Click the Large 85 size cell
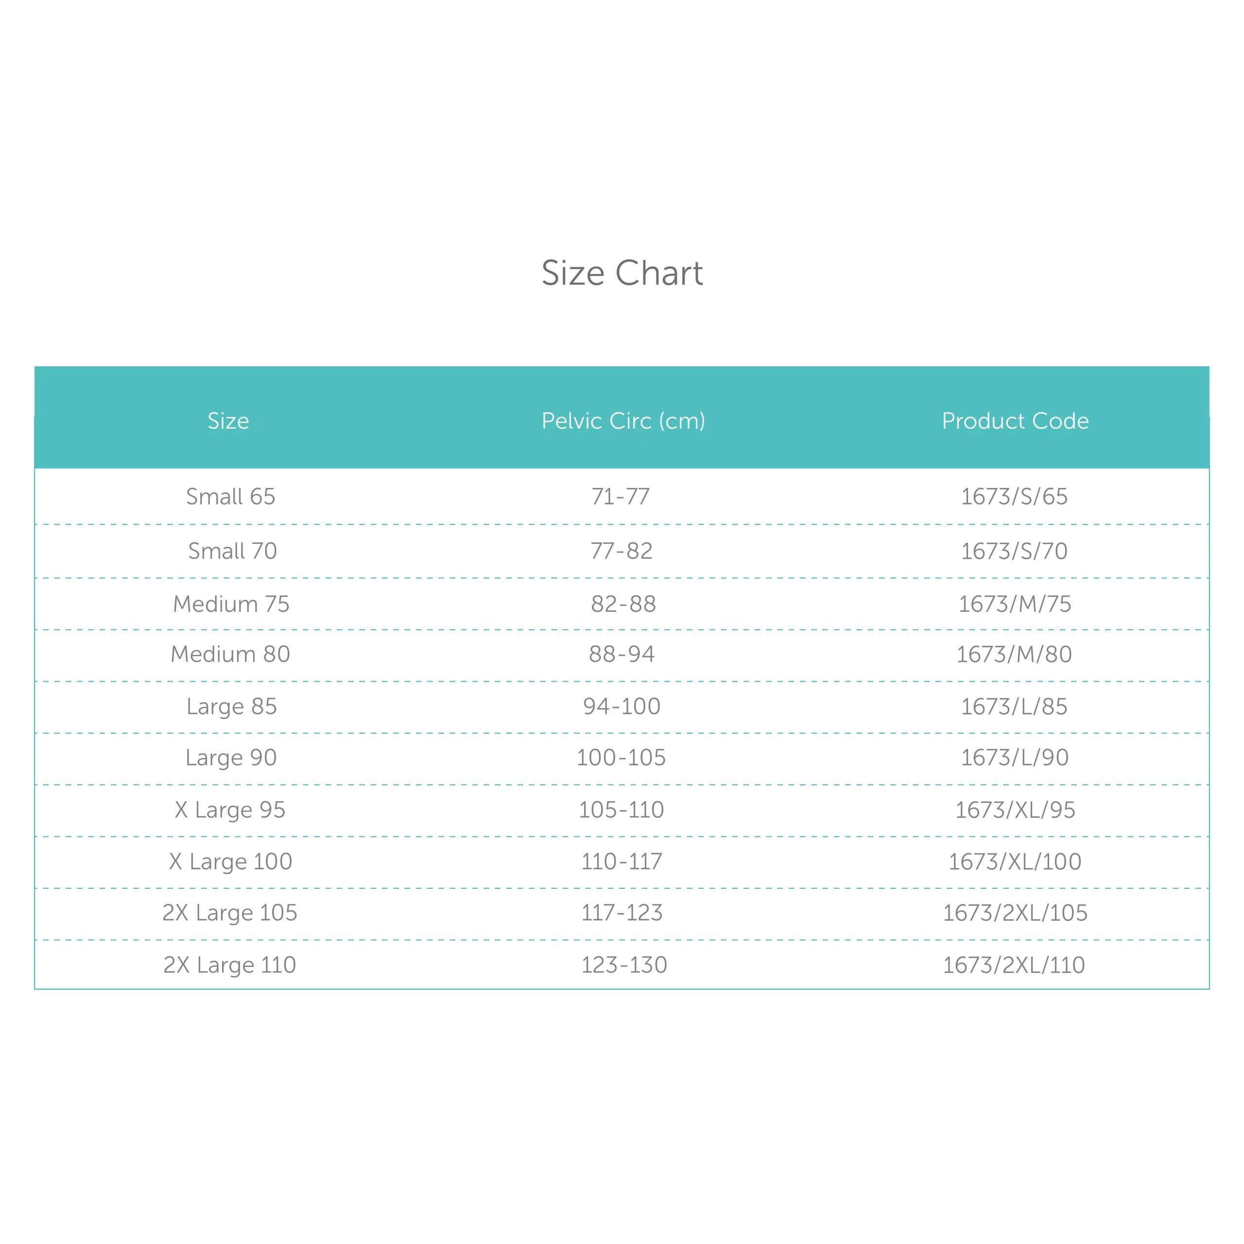This screenshot has height=1244, width=1244. (232, 707)
